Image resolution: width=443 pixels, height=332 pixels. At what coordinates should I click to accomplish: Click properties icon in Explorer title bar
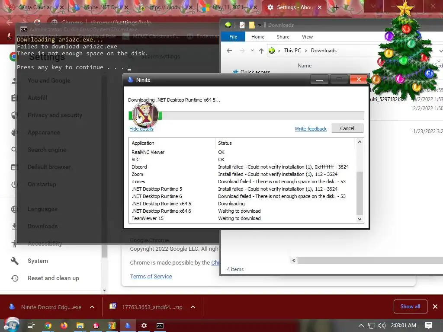pyautogui.click(x=242, y=25)
